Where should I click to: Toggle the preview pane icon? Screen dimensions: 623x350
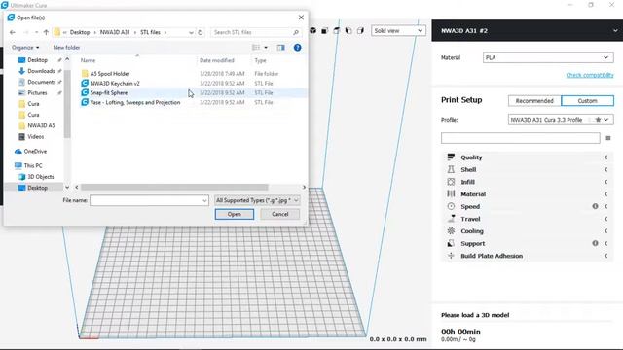point(281,48)
